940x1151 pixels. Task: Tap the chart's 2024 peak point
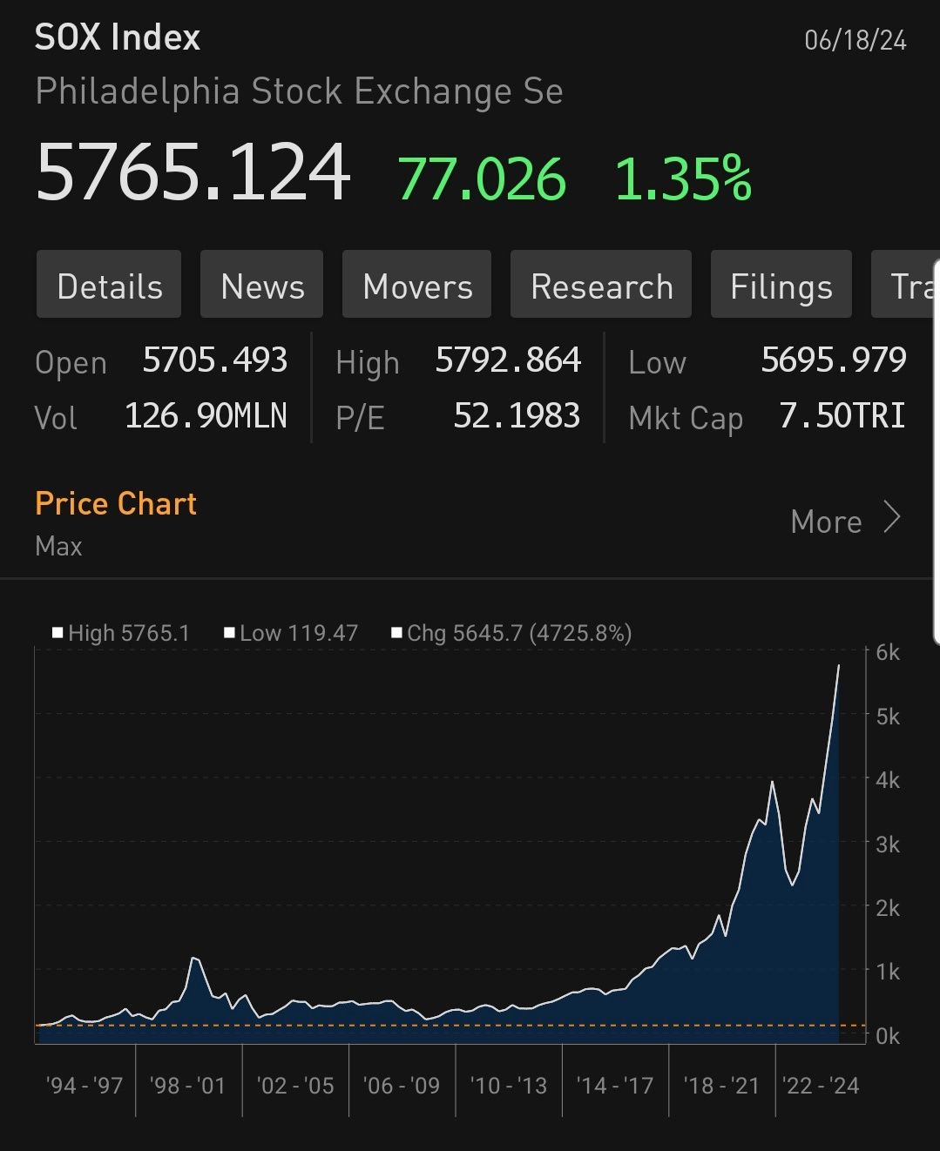point(839,666)
